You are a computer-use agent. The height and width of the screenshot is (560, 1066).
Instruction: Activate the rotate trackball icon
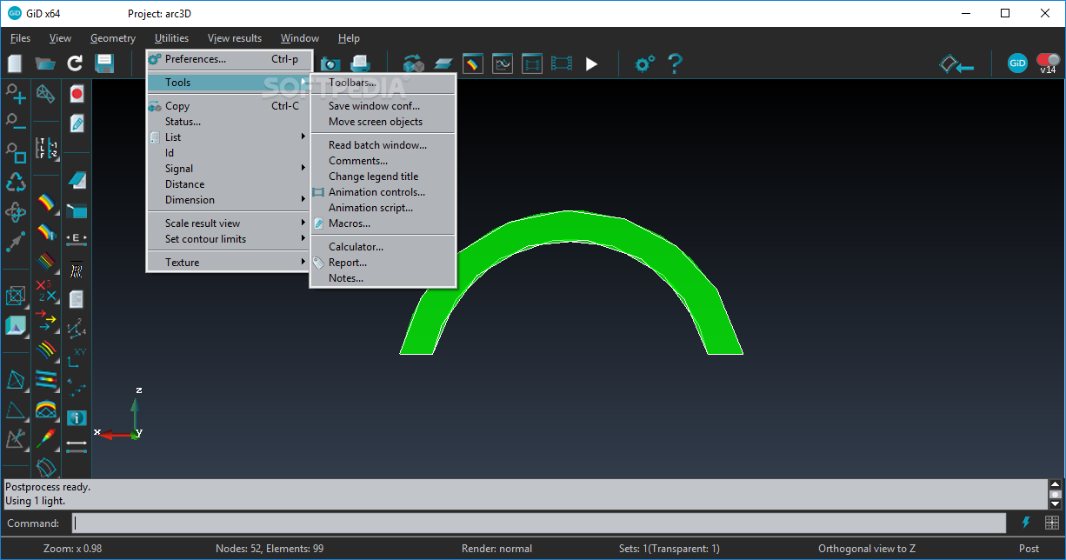16,212
